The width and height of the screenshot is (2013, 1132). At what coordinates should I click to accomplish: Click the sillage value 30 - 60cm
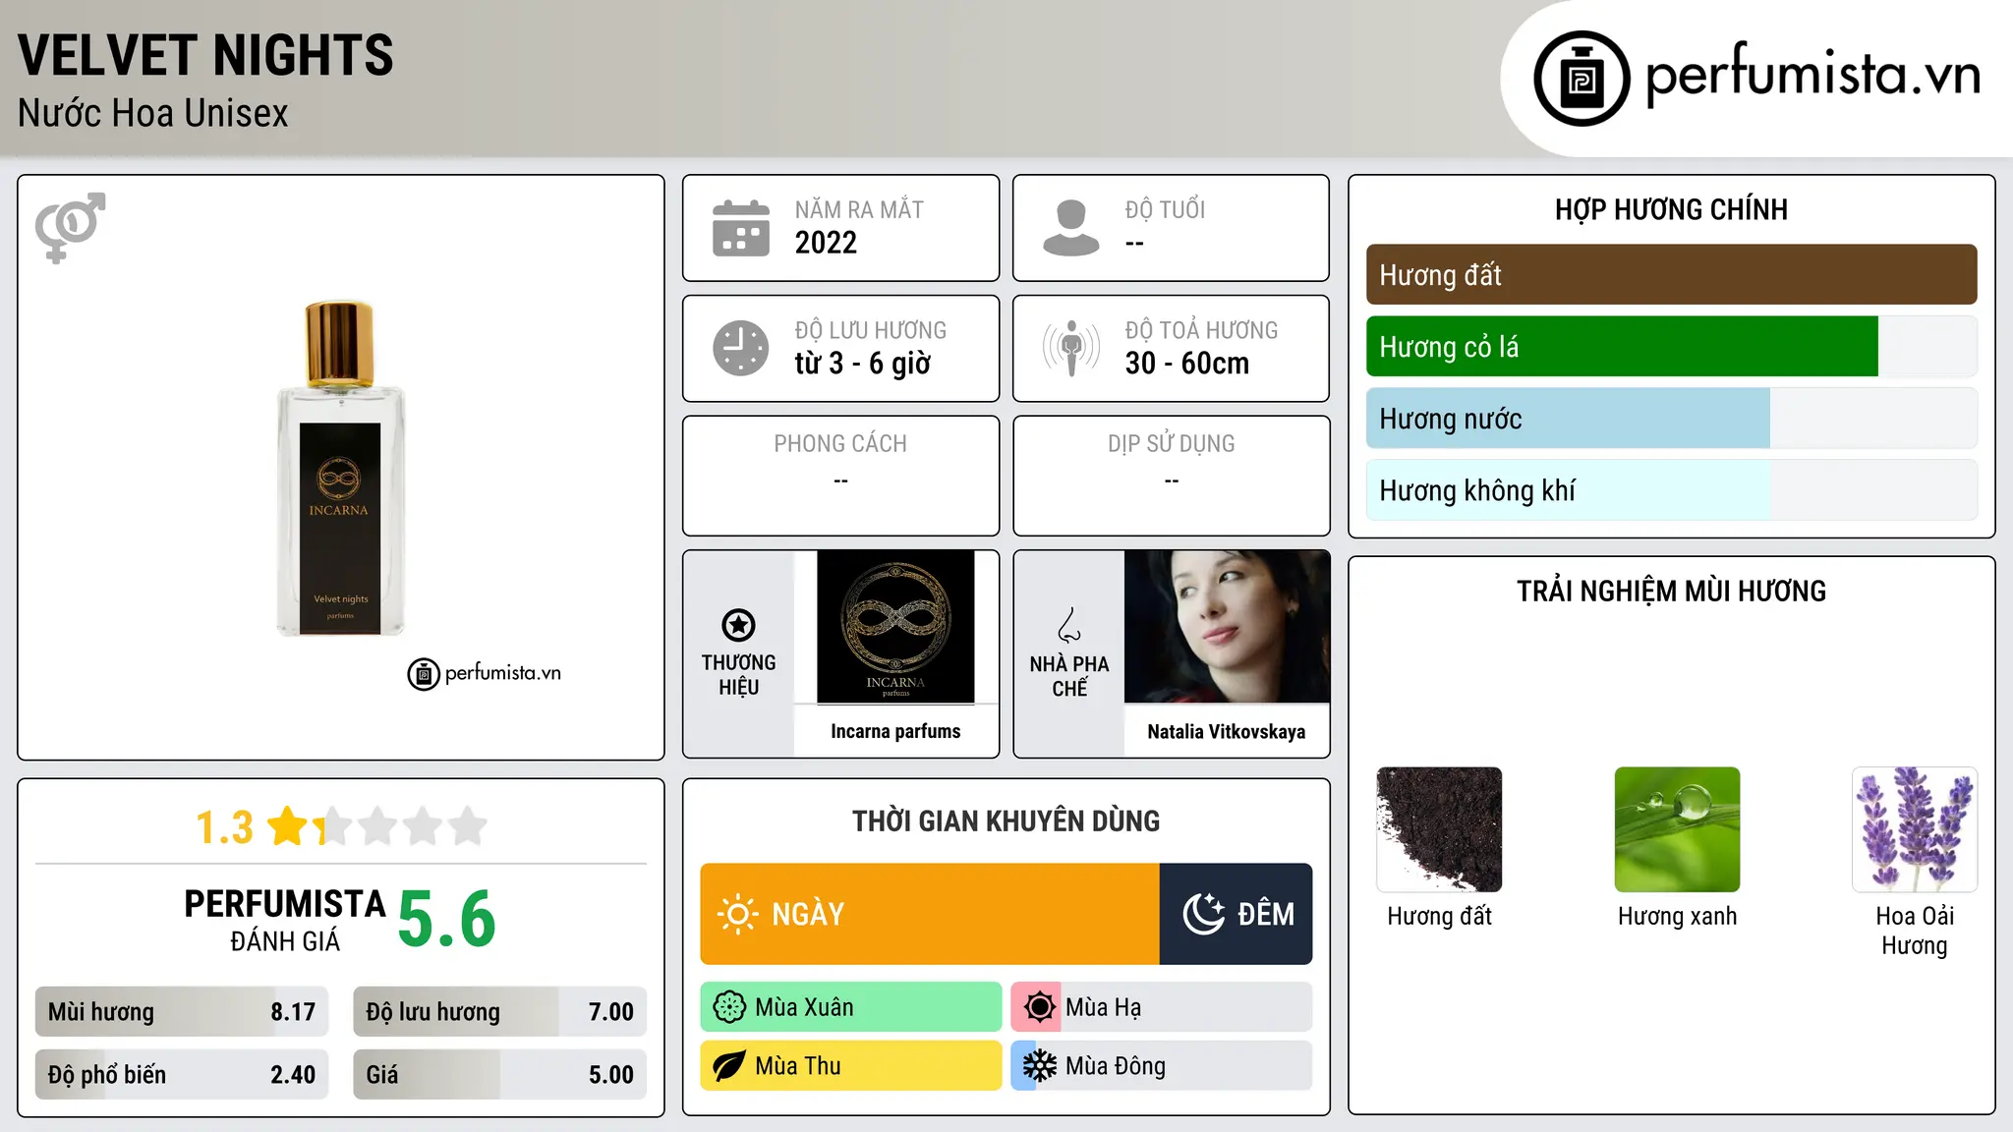point(1187,364)
